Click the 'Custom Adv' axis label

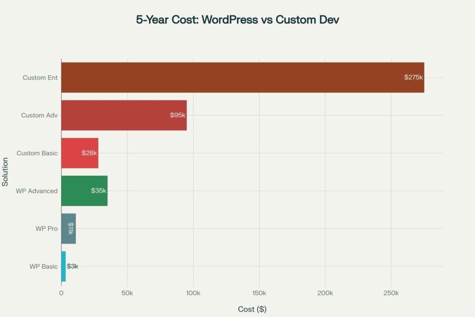(39, 116)
